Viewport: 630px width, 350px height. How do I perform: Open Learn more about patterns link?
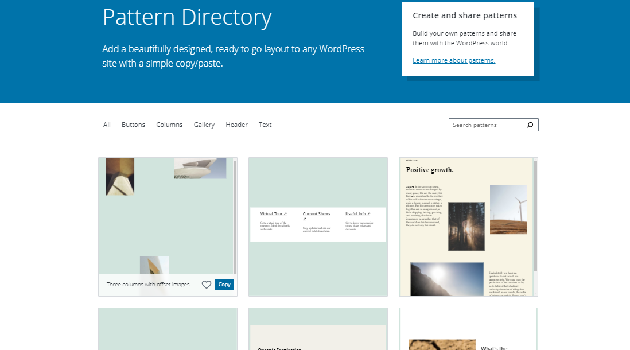(x=454, y=60)
